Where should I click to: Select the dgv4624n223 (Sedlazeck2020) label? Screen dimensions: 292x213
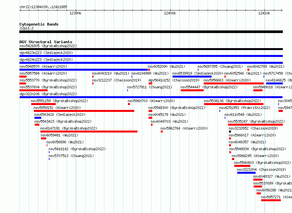click(x=46, y=60)
